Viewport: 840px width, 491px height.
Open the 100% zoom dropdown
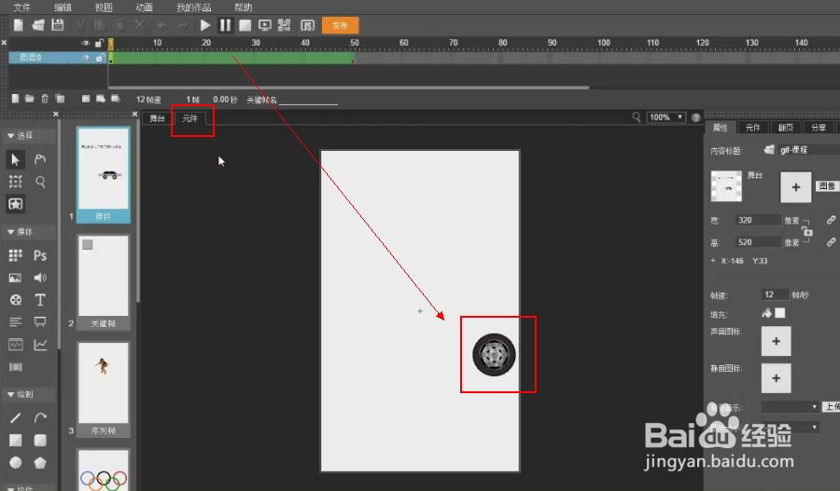tap(665, 117)
